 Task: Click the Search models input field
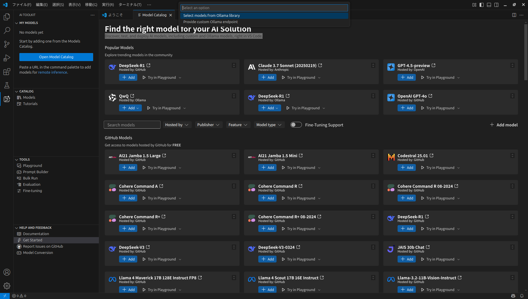point(132,125)
